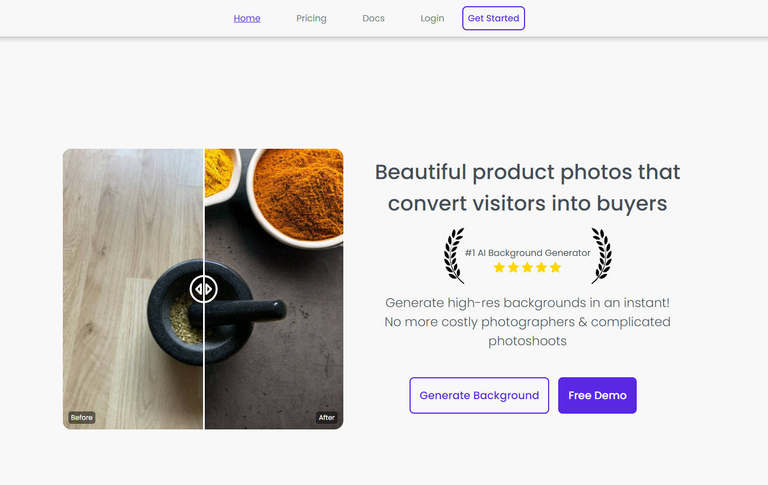Launch the 'Free Demo'

click(597, 395)
